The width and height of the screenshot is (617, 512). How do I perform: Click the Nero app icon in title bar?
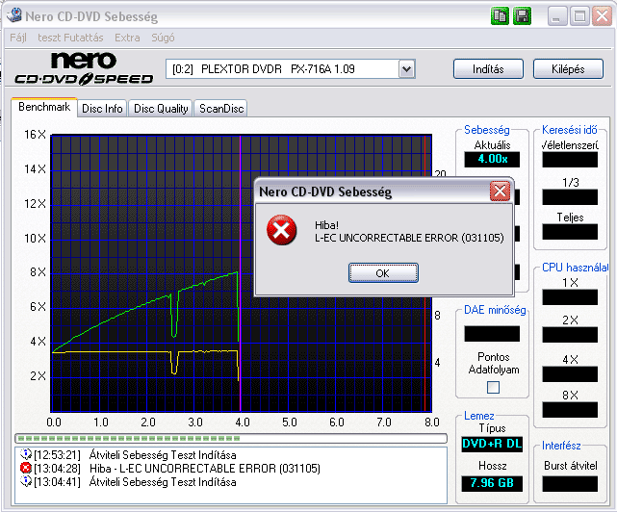coord(14,15)
